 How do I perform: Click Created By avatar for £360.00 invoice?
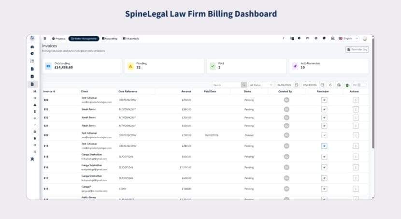click(x=286, y=109)
